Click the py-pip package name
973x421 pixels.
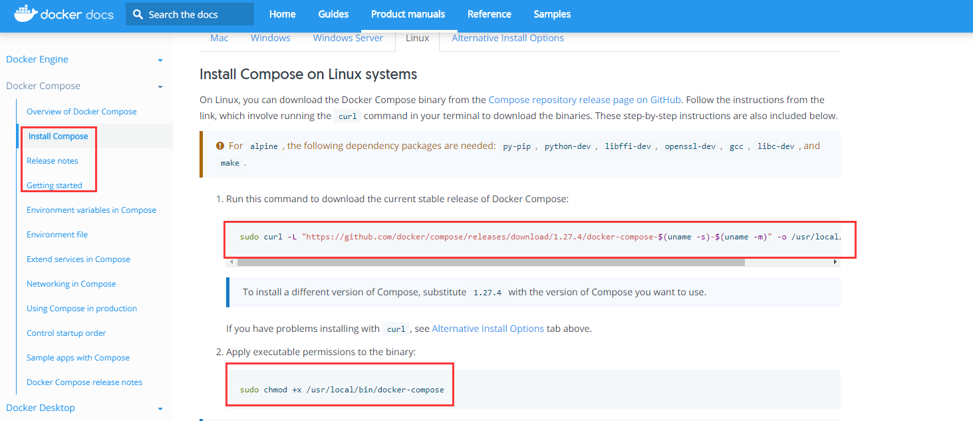click(x=517, y=146)
